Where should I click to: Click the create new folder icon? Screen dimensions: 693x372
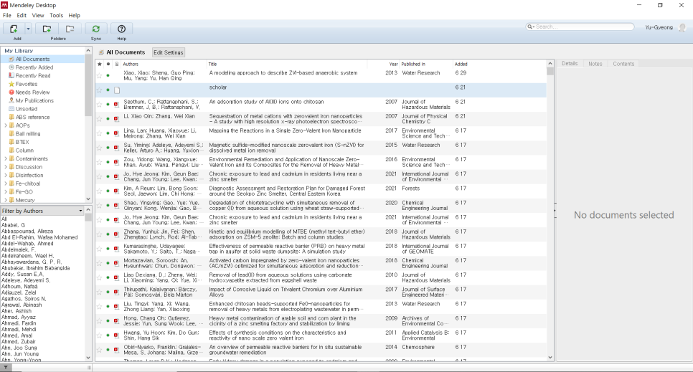click(x=47, y=29)
